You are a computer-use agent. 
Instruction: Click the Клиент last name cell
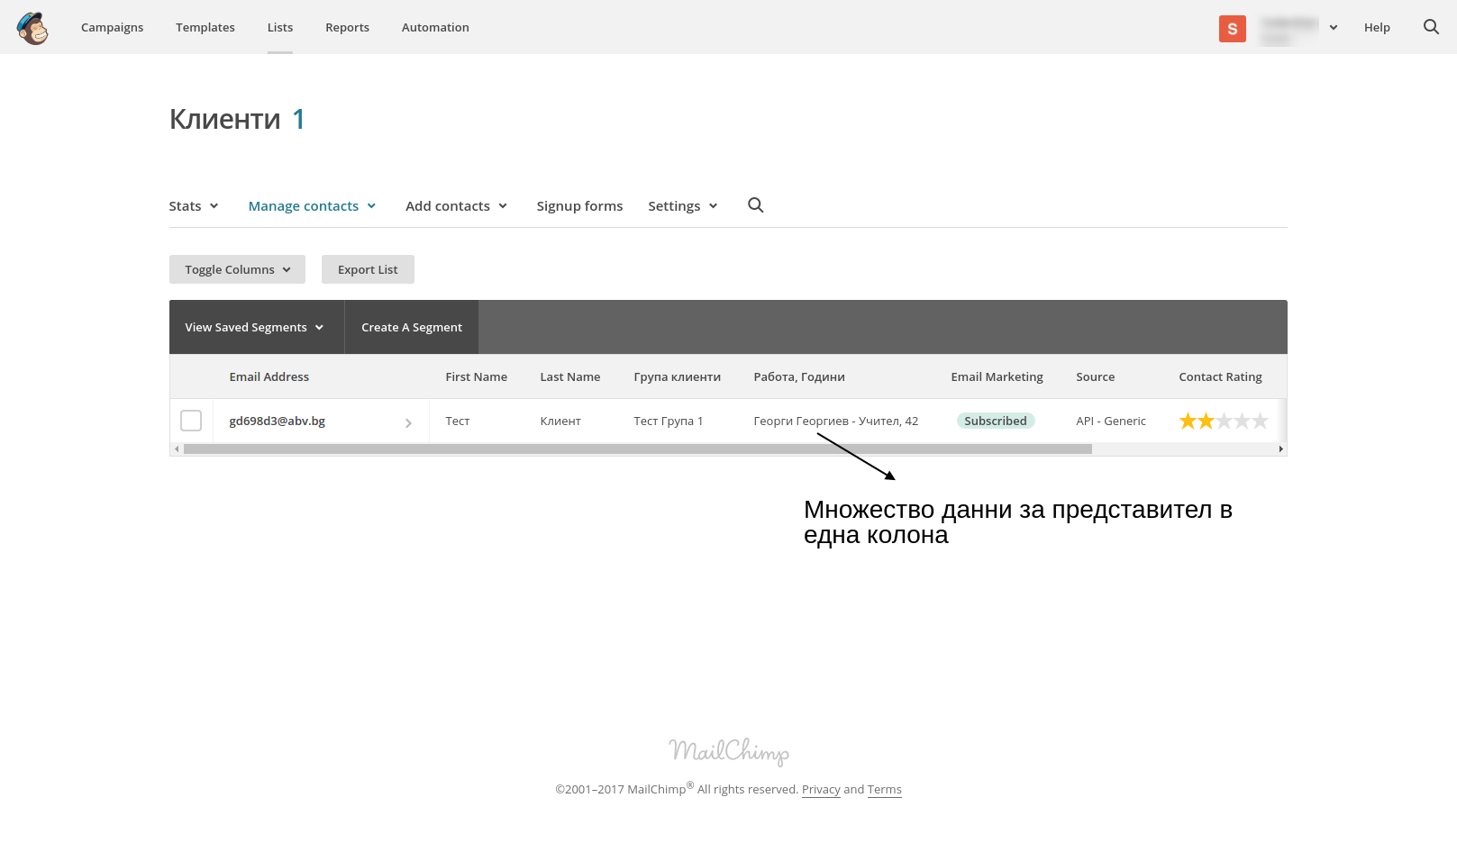(x=560, y=421)
